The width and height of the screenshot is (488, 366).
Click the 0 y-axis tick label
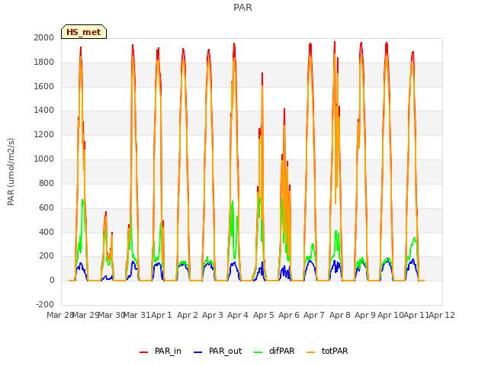(x=52, y=281)
